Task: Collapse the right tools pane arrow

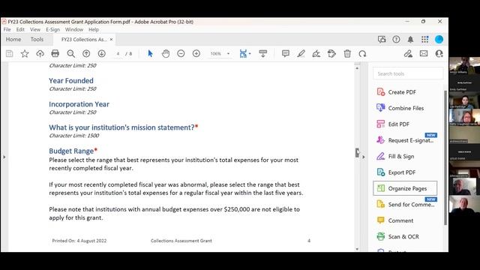Action: 363,157
